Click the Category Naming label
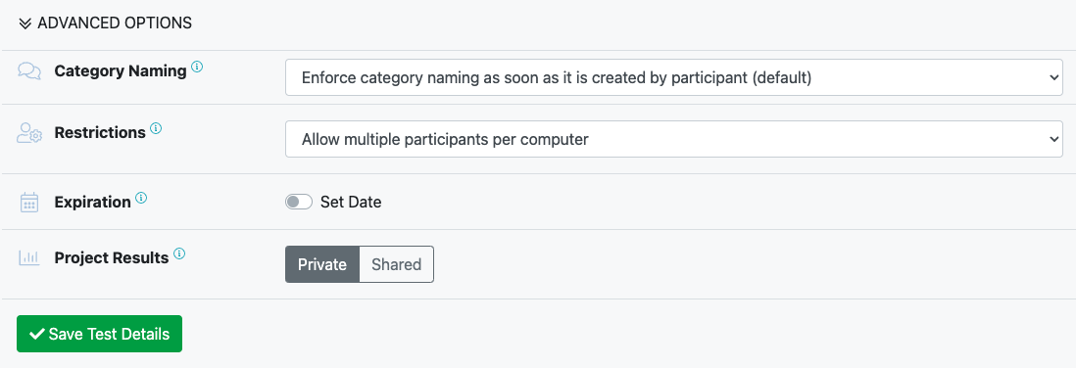 pyautogui.click(x=121, y=71)
